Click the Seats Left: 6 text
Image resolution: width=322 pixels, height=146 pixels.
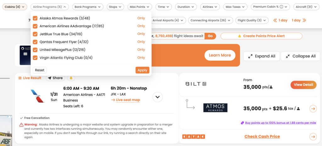pyautogui.click(x=73, y=106)
